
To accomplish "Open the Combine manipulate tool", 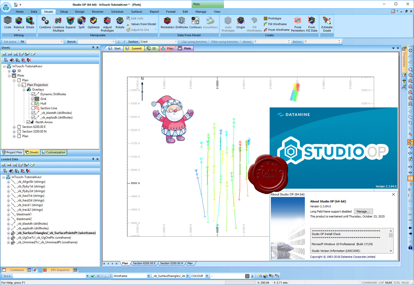I will tap(45, 23).
